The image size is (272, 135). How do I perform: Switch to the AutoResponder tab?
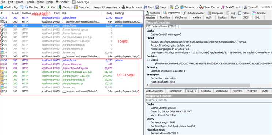pyautogui.click(x=194, y=13)
